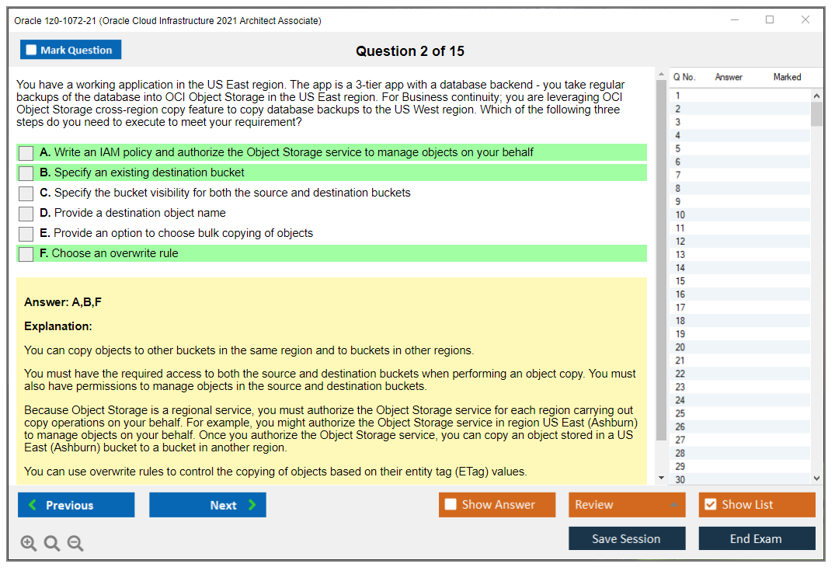Tick answer option A about IAM policy
Image resolution: width=835 pixels, height=571 pixels.
[x=26, y=153]
